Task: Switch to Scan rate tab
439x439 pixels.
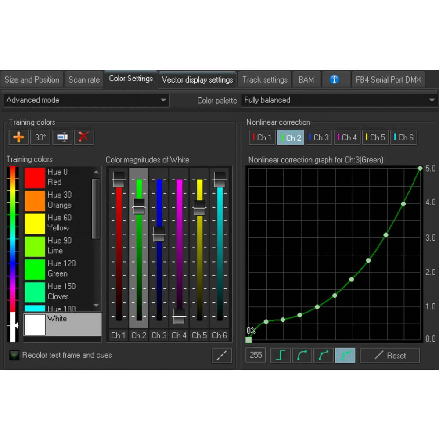Action: tap(84, 80)
